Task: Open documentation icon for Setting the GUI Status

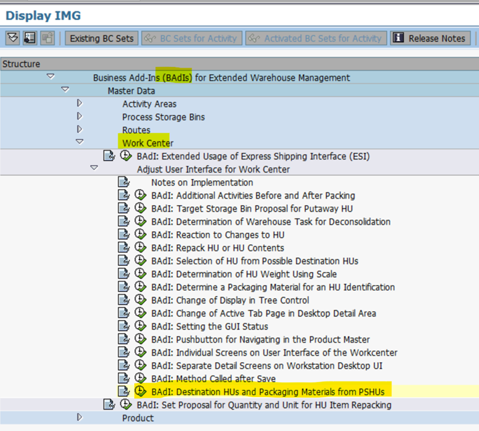Action: [124, 326]
